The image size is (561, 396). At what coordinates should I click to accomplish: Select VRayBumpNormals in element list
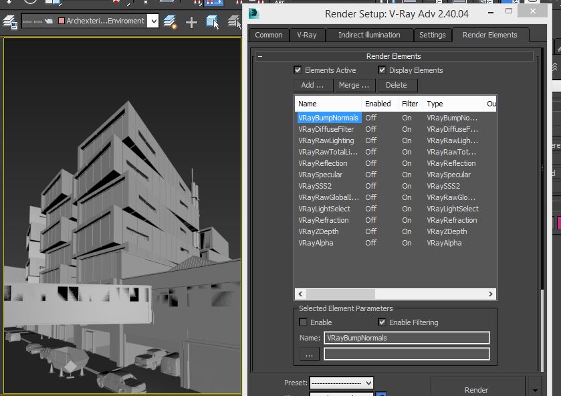pyautogui.click(x=328, y=118)
